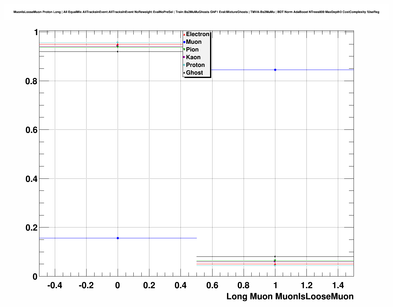Click the black Ghost legend marker
The width and height of the screenshot is (393, 307).
pos(184,73)
